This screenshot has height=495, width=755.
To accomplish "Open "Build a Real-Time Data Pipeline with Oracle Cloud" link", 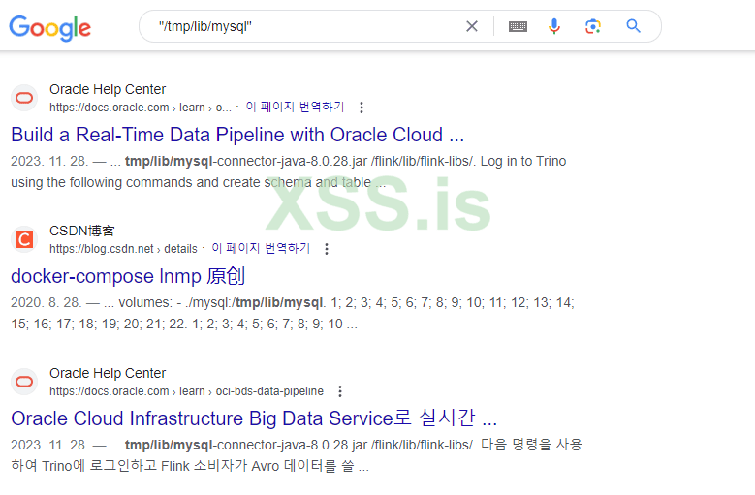I will tap(237, 135).
